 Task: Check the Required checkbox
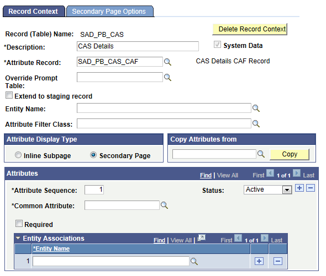coord(19,223)
